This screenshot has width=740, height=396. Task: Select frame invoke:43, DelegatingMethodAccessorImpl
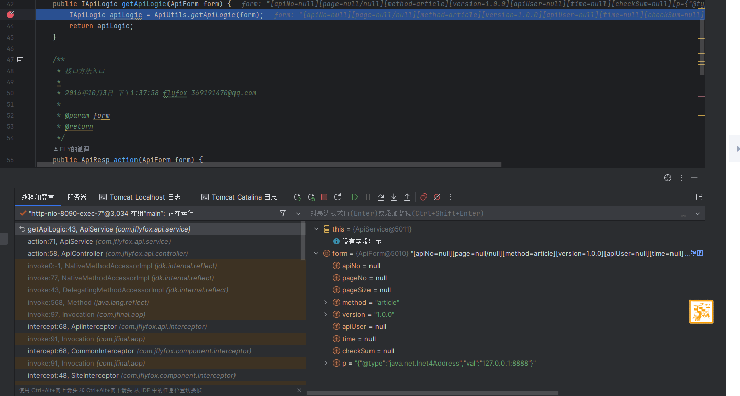(160, 290)
